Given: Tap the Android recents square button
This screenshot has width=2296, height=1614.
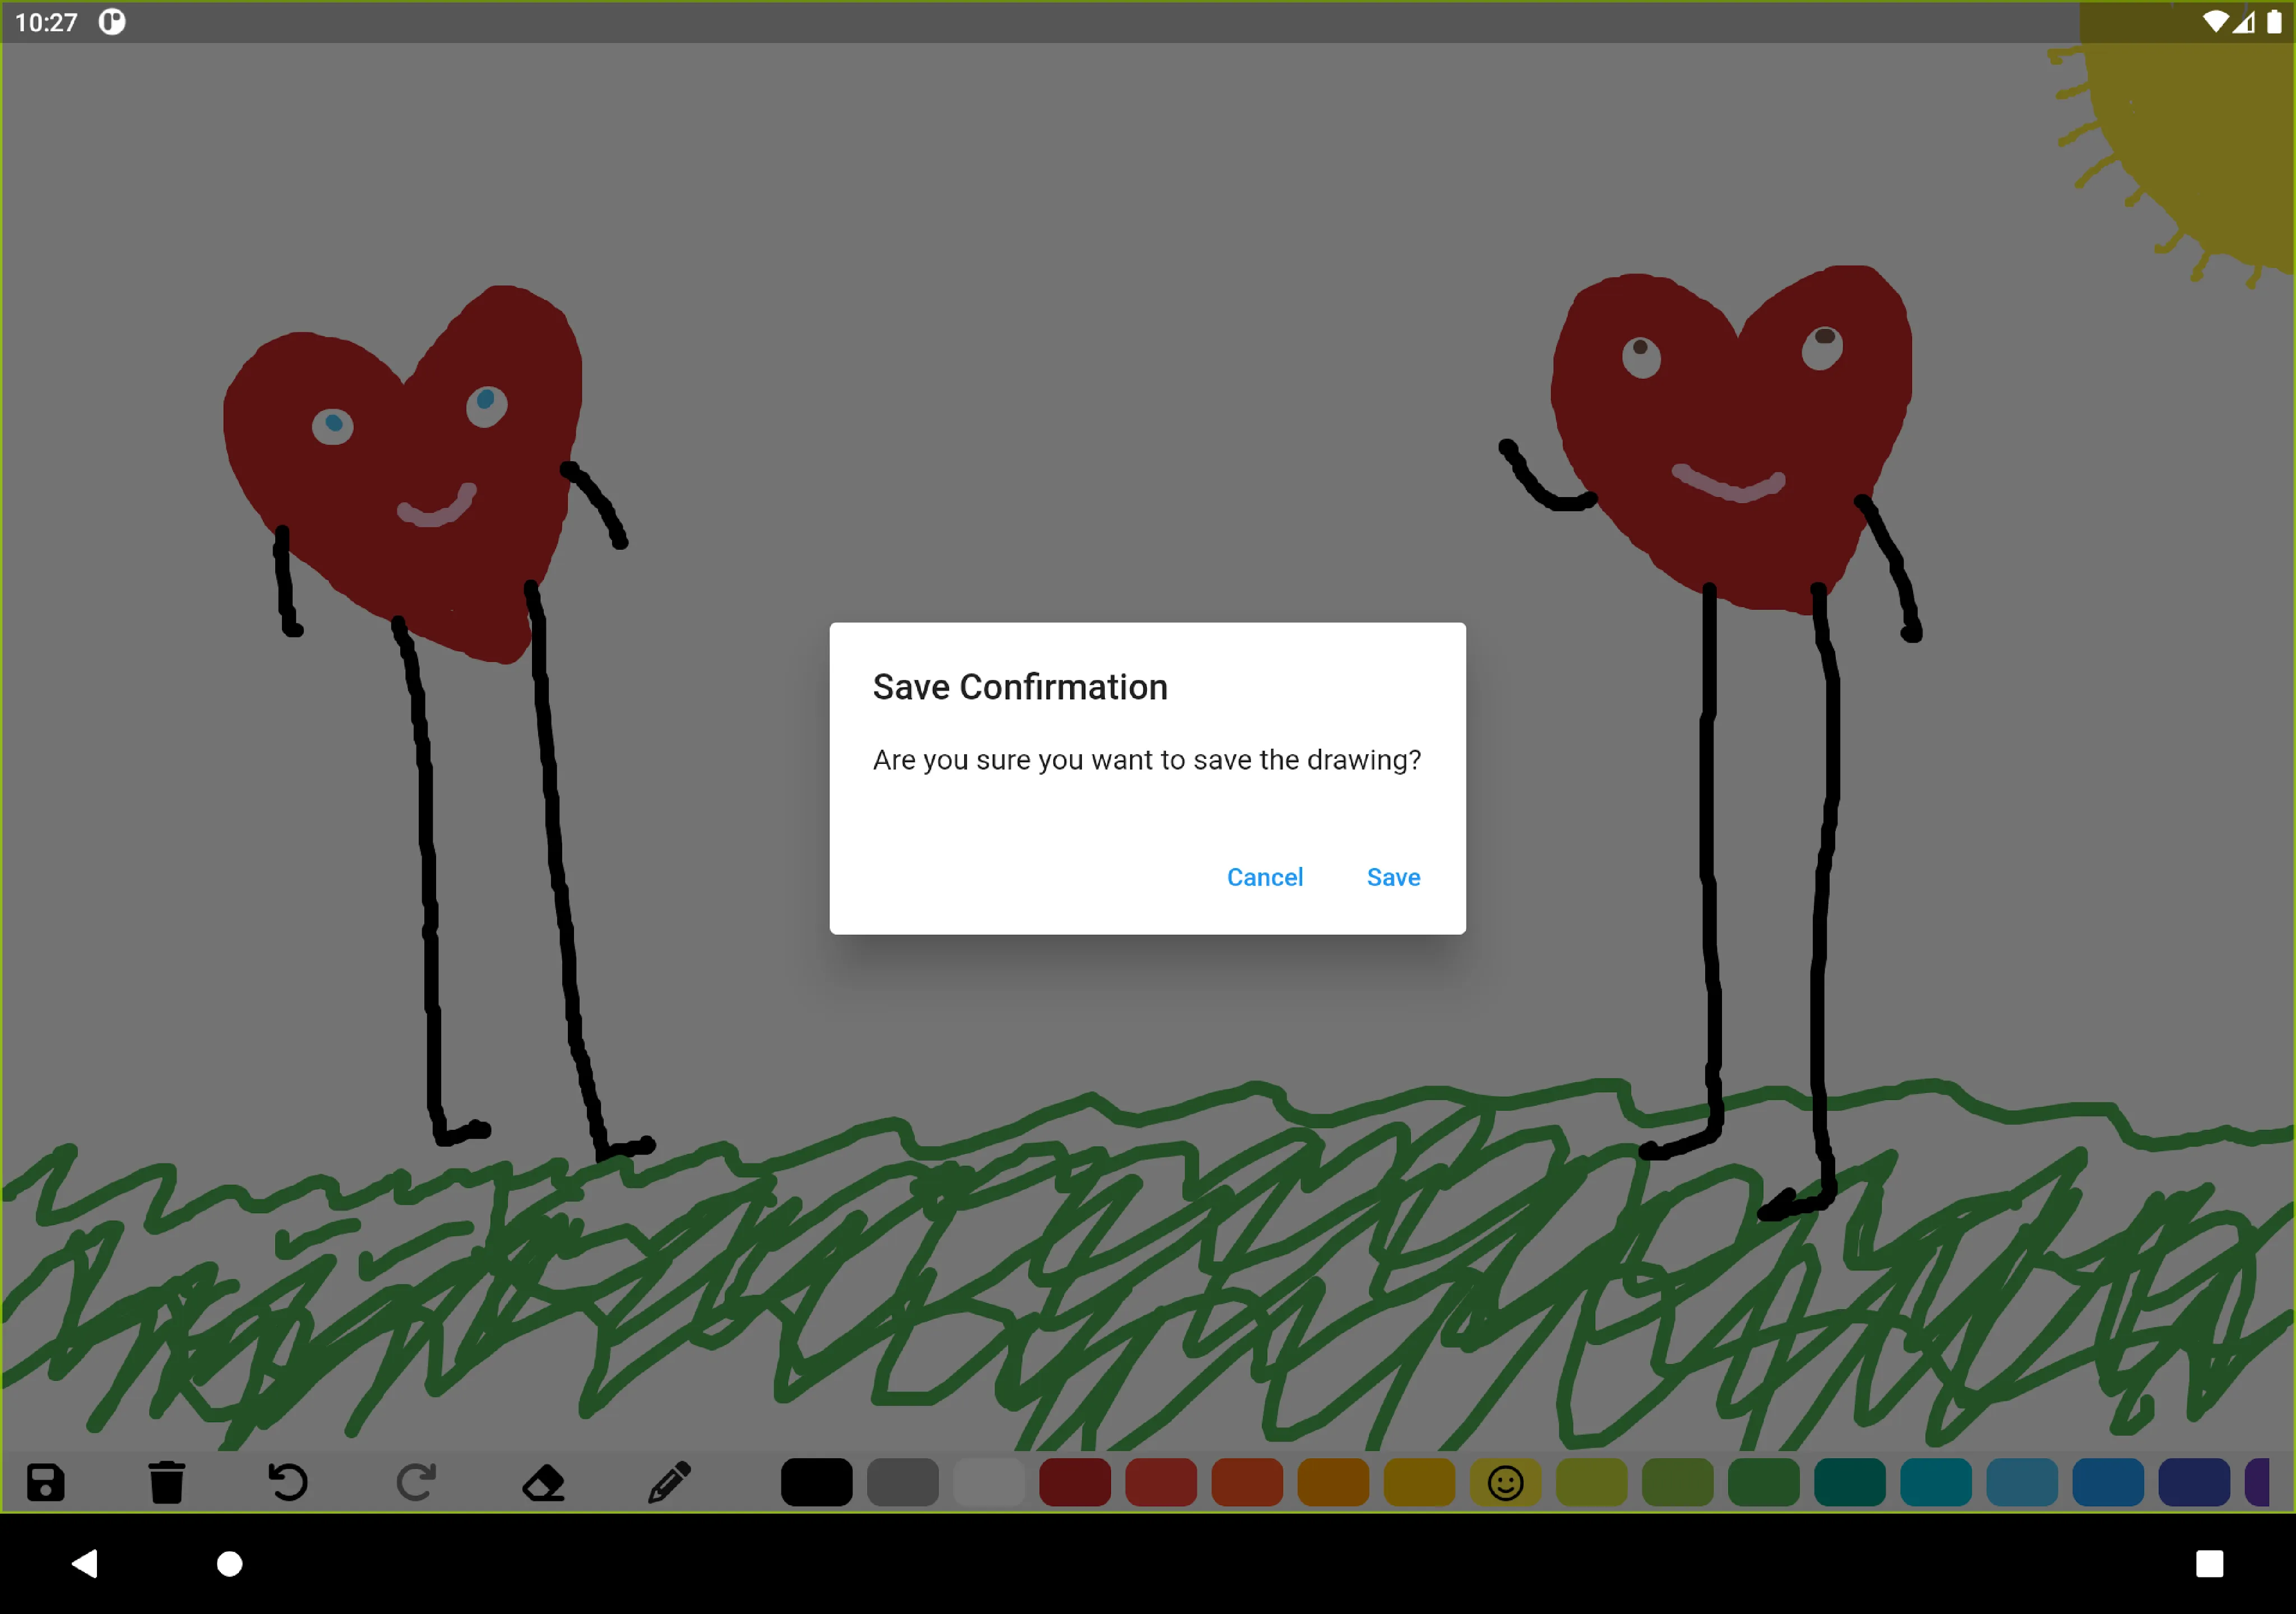Looking at the screenshot, I should pos(2209,1563).
